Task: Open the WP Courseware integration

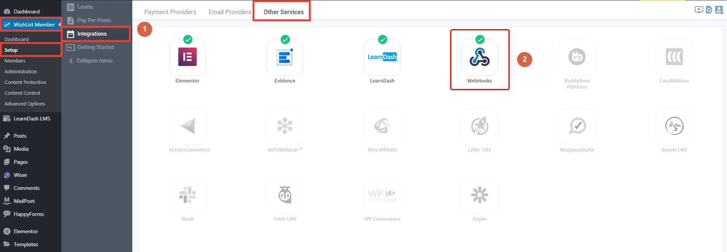Action: coord(382,195)
